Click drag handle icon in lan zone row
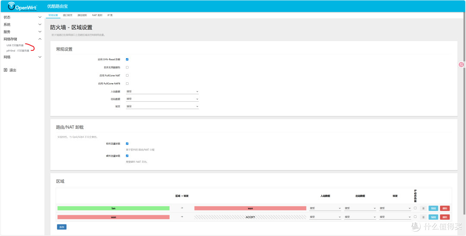Screen dimensions: 466x236 coord(424,208)
